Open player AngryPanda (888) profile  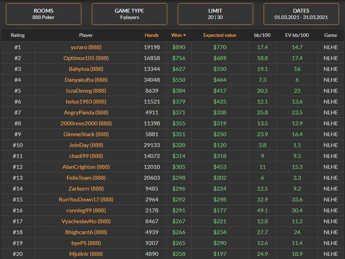click(x=86, y=112)
